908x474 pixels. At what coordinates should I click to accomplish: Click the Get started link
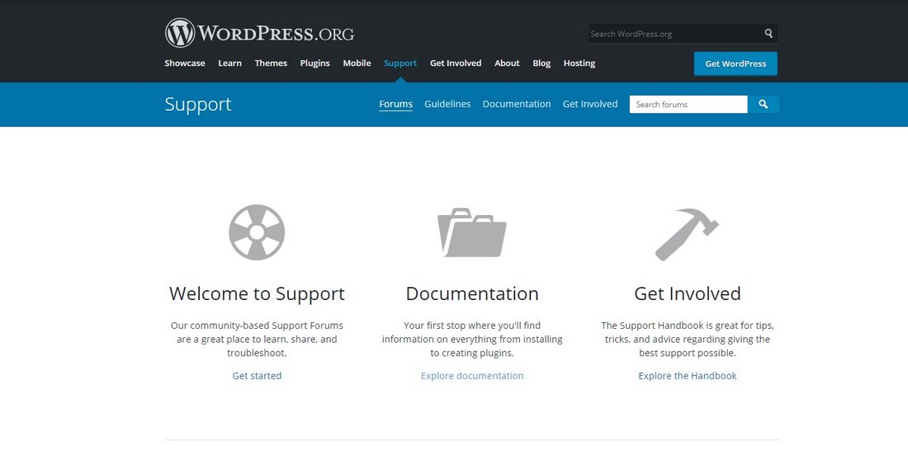tap(257, 376)
